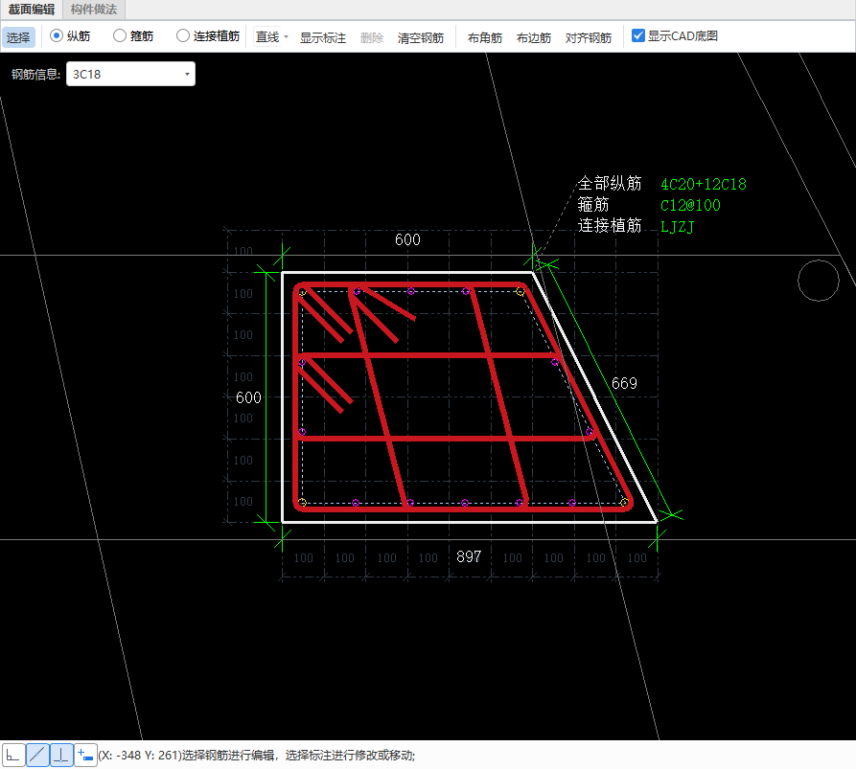Select the yellow rebar point at top-left corner

pyautogui.click(x=303, y=293)
